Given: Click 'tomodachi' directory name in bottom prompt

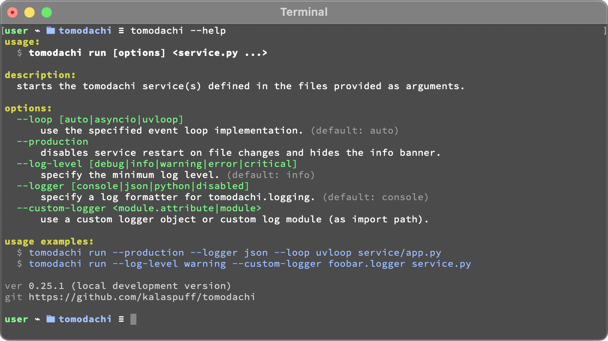Looking at the screenshot, I should click(x=85, y=319).
